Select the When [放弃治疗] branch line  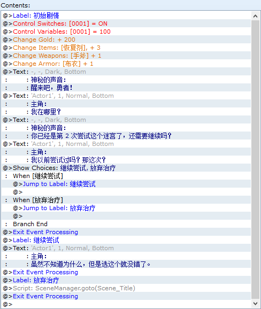tap(126, 200)
